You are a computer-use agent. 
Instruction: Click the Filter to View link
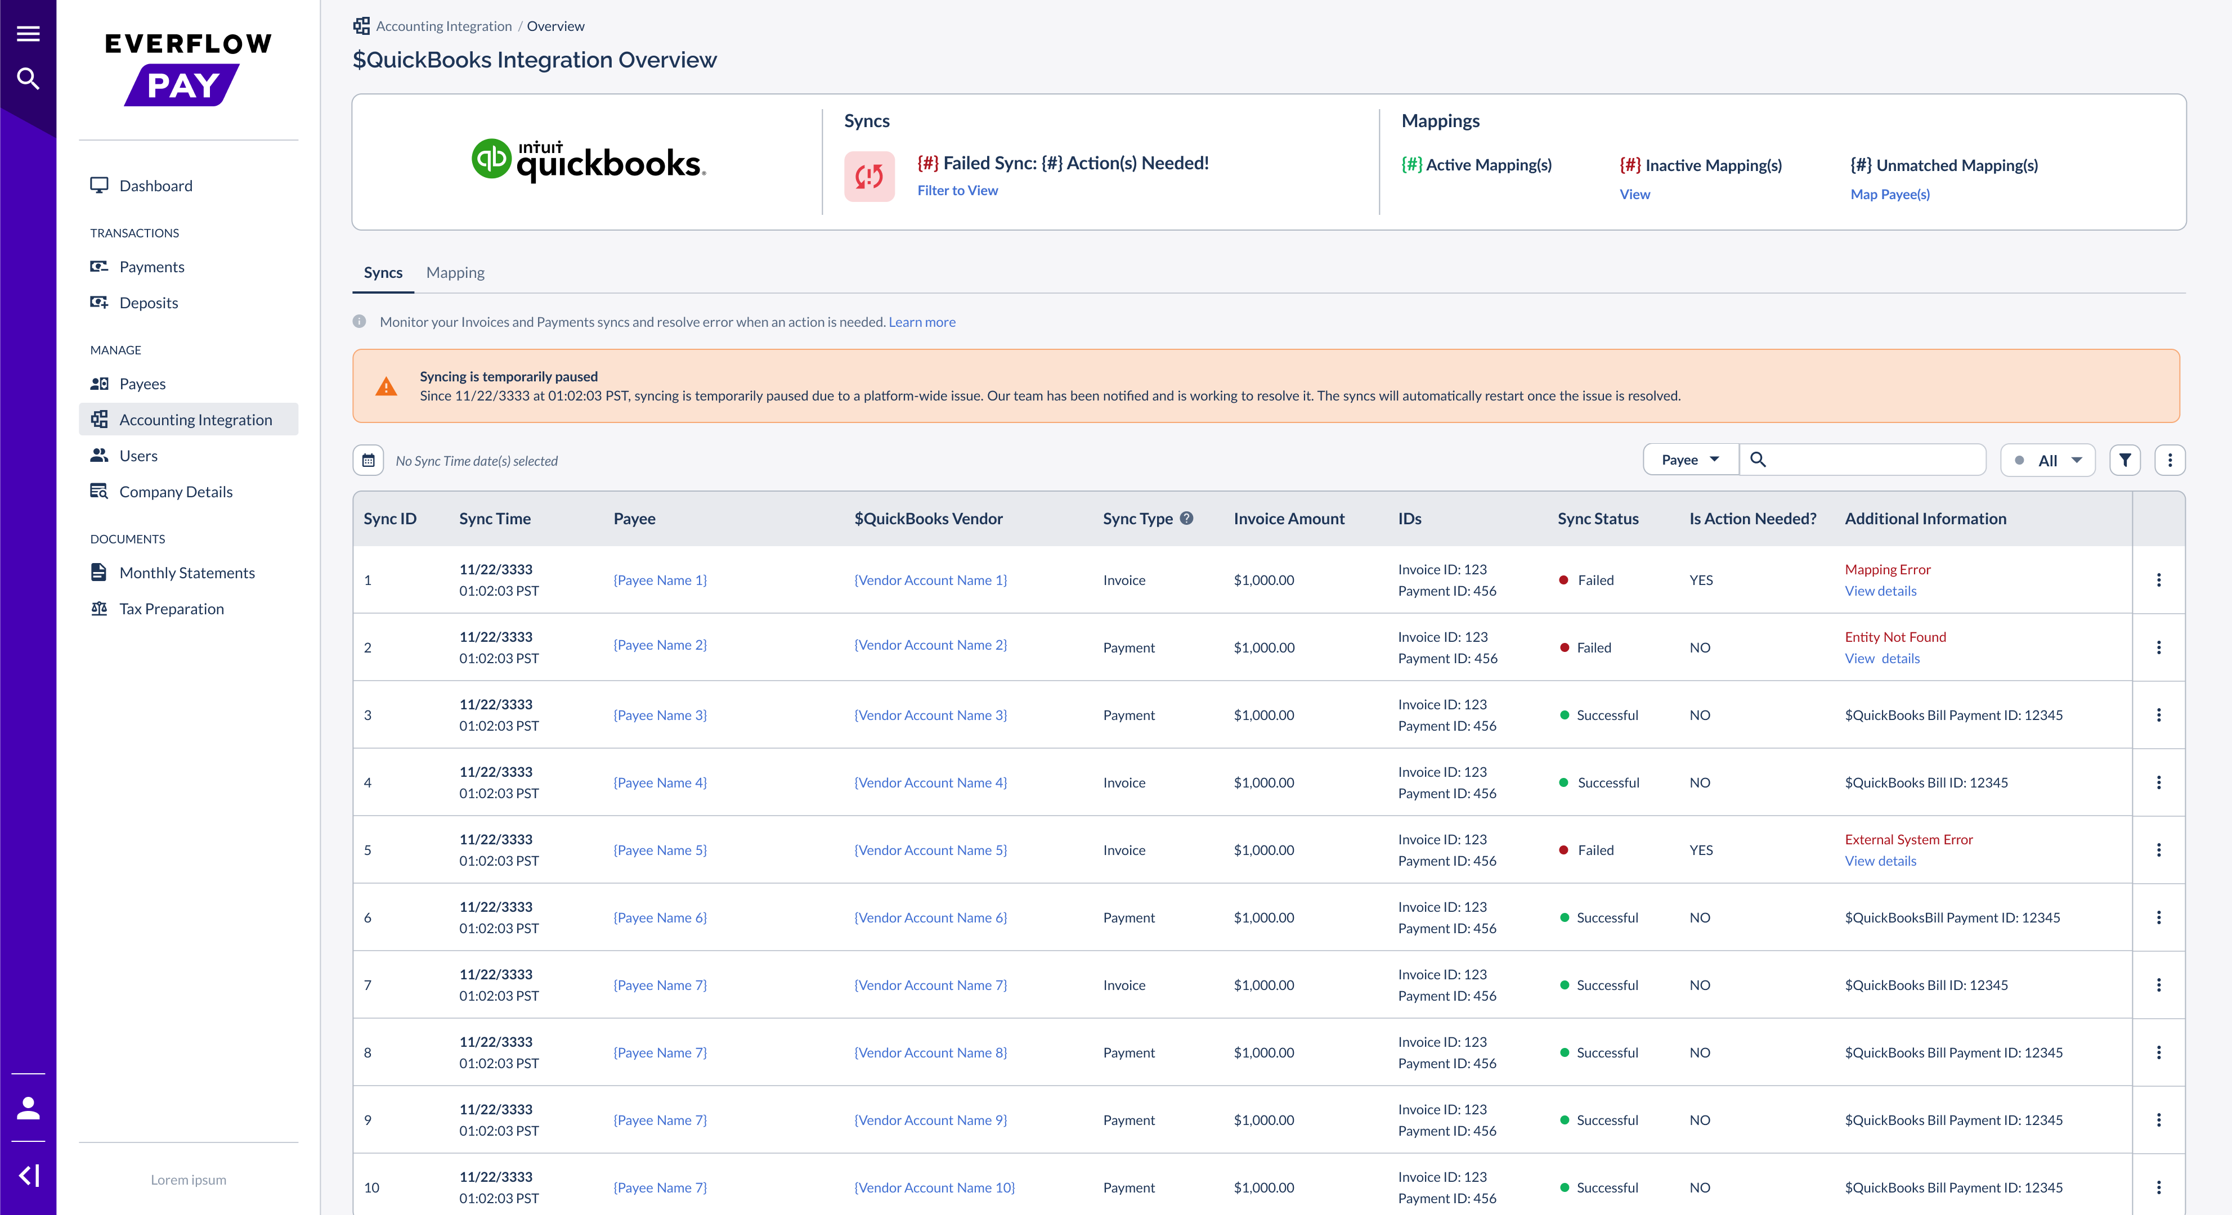point(957,191)
